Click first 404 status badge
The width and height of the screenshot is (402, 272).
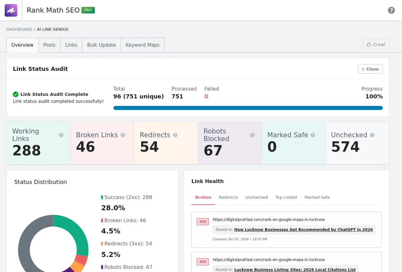[203, 222]
